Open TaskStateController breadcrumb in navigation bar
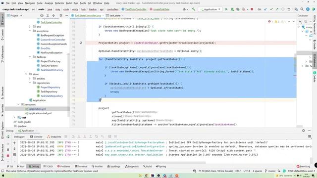The image size is (317, 178). 134,9
